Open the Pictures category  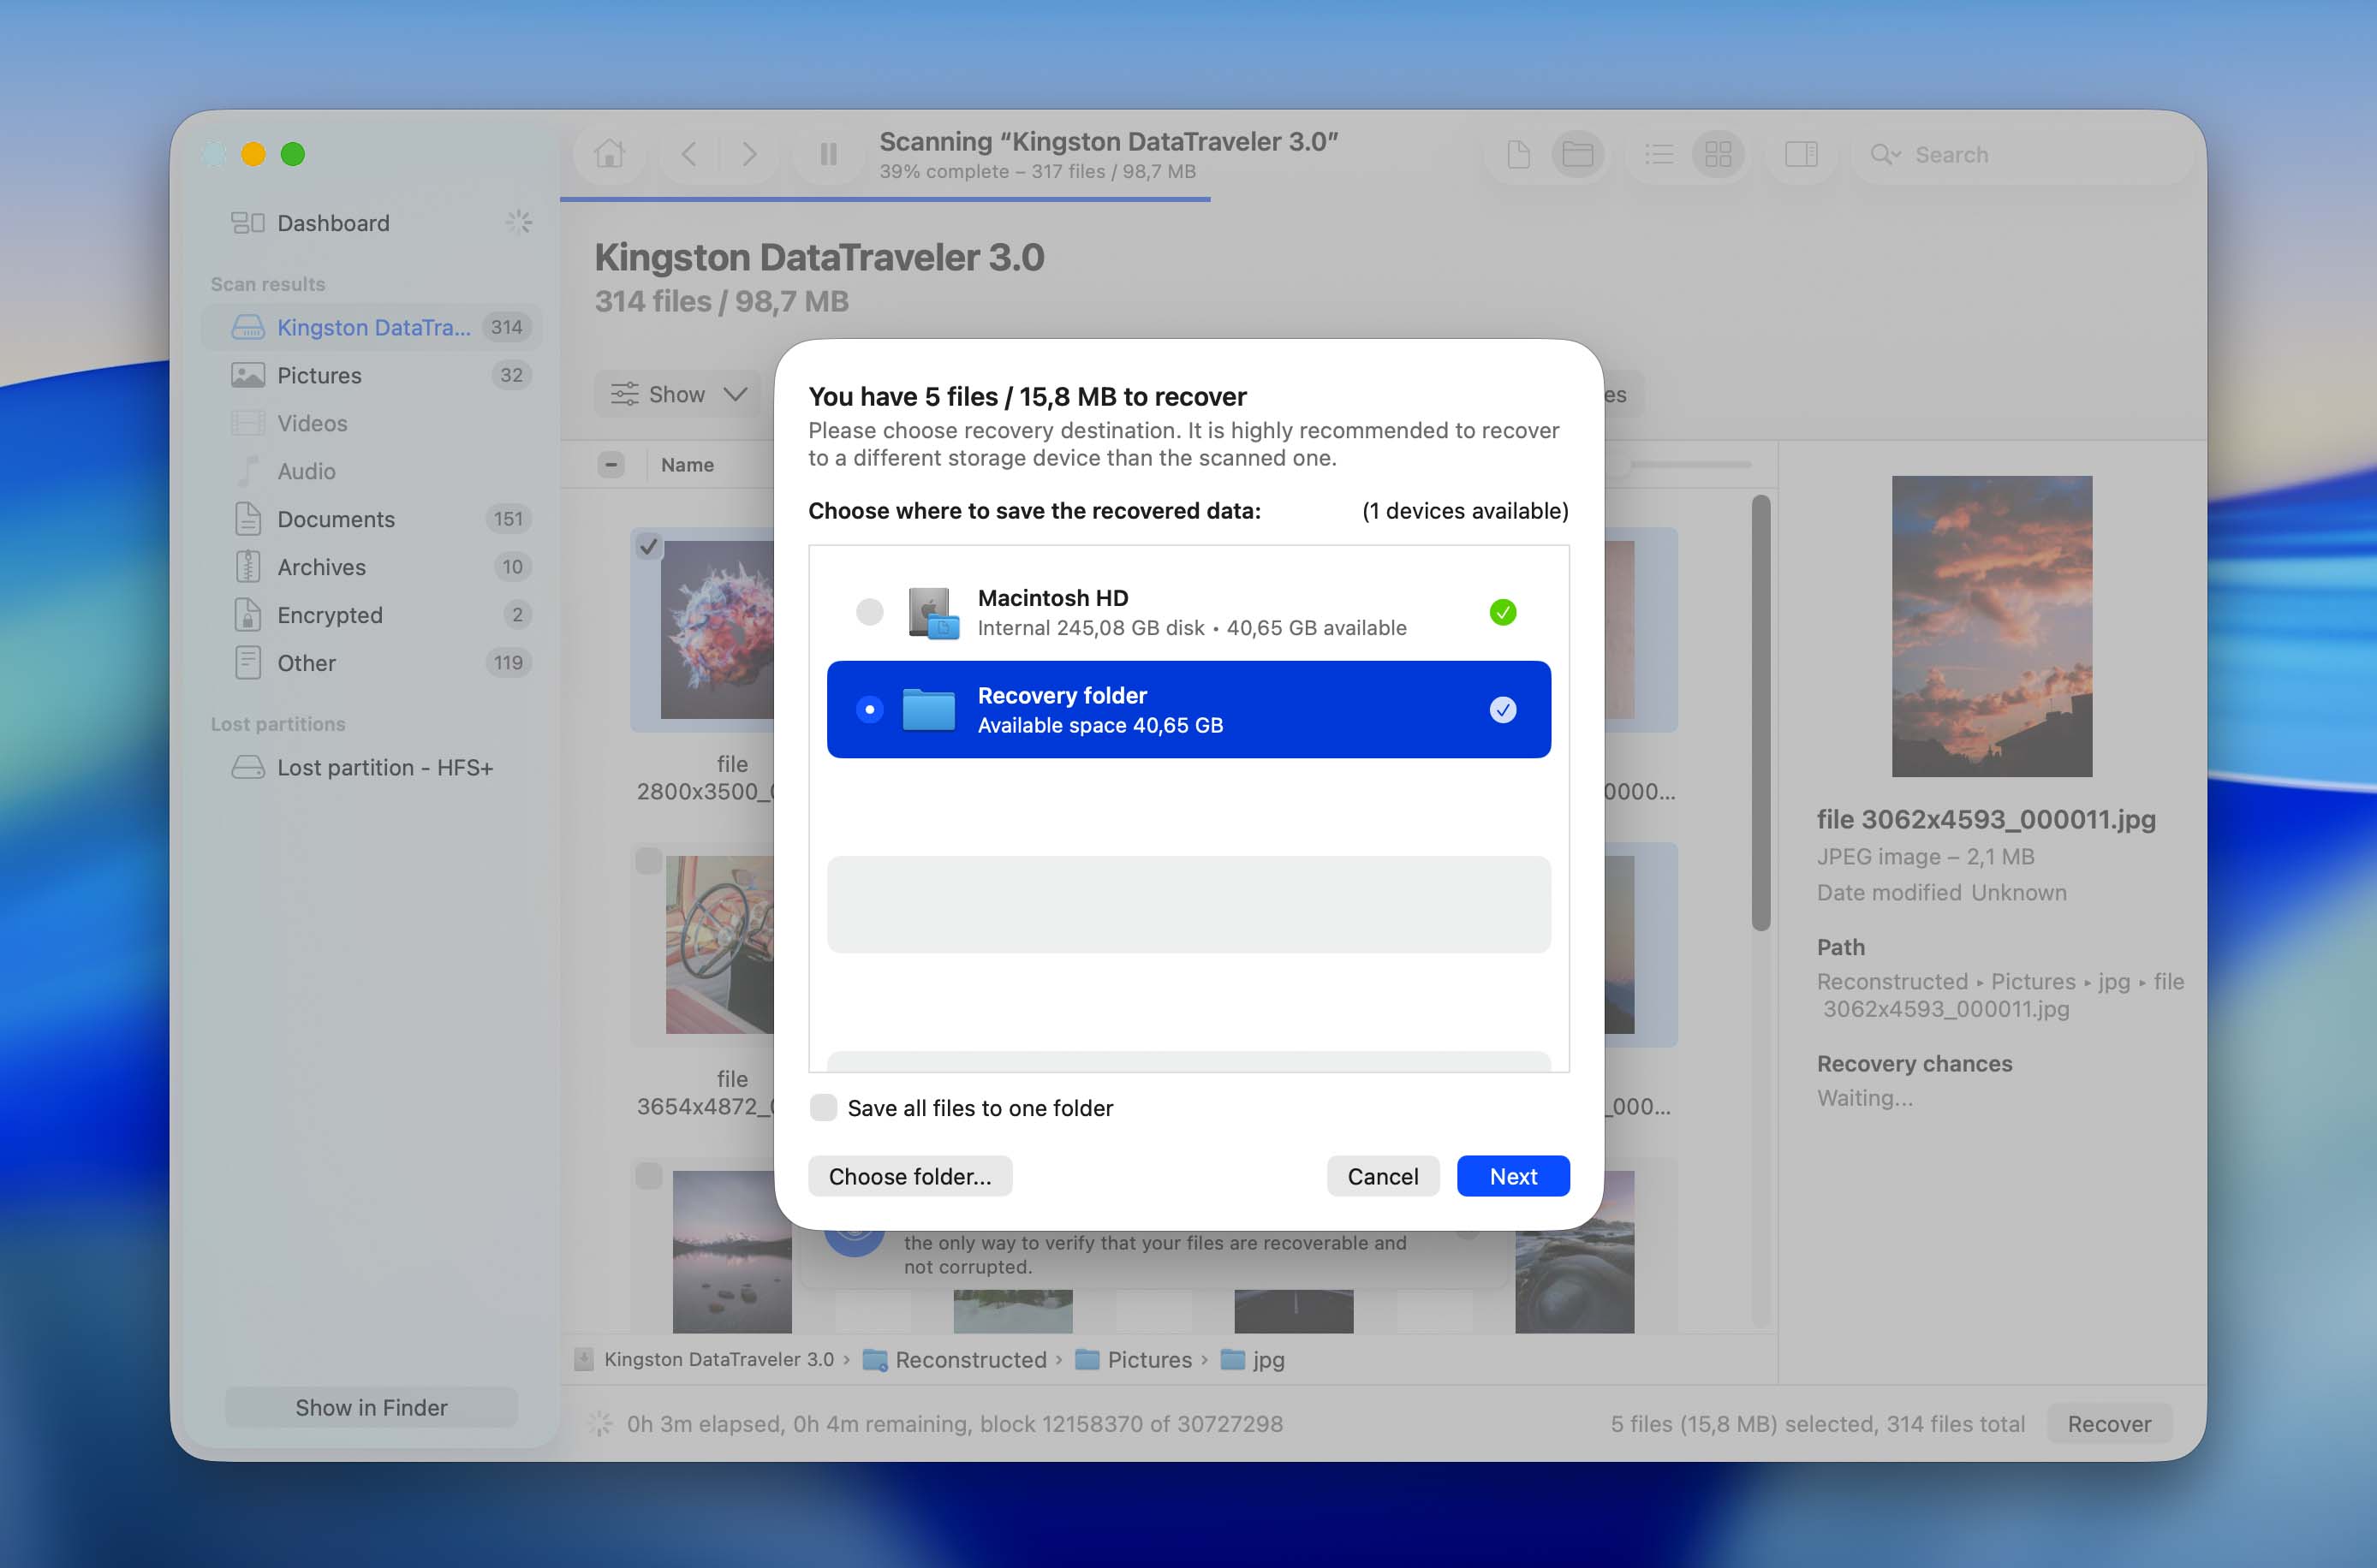[372, 375]
